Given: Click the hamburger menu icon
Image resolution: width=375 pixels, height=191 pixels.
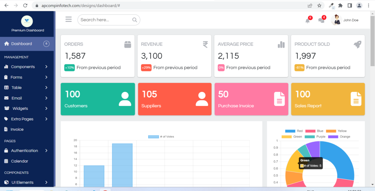Looking at the screenshot, I should 68,20.
